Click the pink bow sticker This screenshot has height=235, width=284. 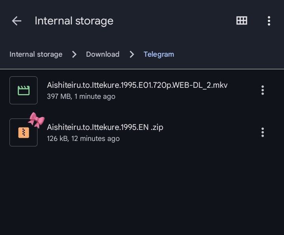[x=36, y=120]
